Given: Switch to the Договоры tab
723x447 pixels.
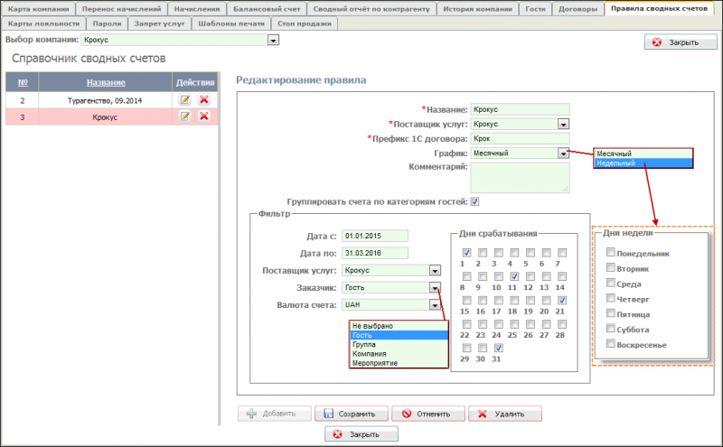Looking at the screenshot, I should (577, 9).
